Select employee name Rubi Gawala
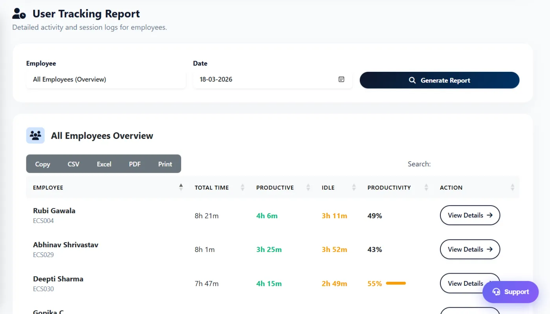Viewport: 550px width, 314px height. pos(54,211)
